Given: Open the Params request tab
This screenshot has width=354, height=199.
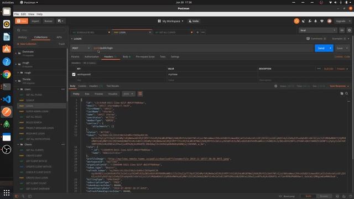Looking at the screenshot, I should tap(75, 56).
